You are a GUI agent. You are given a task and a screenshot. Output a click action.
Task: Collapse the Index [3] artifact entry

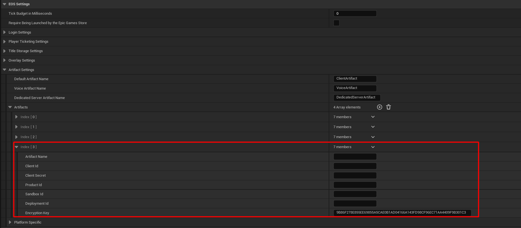16,147
